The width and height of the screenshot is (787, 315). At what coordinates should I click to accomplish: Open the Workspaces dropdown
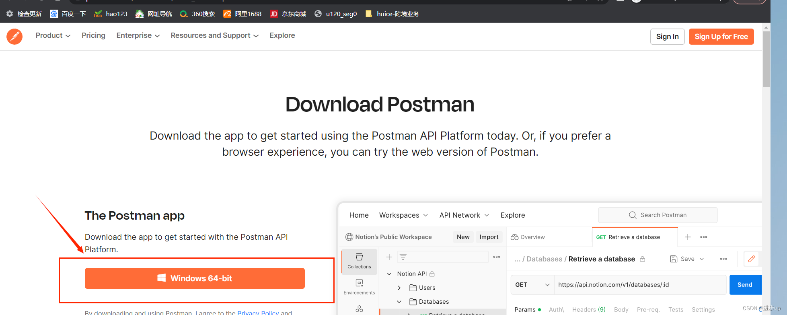(x=403, y=215)
